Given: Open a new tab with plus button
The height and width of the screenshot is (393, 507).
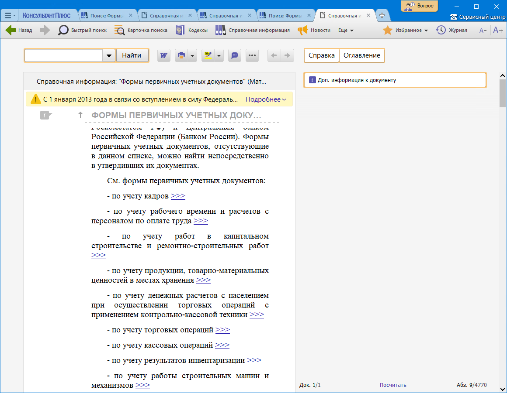Looking at the screenshot, I should [382, 15].
